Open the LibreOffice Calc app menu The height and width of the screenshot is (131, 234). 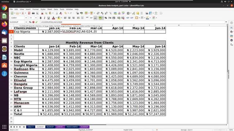click(x=22, y=1)
